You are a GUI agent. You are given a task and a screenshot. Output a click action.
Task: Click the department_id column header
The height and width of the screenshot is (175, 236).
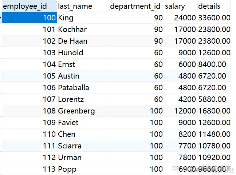pos(137,6)
